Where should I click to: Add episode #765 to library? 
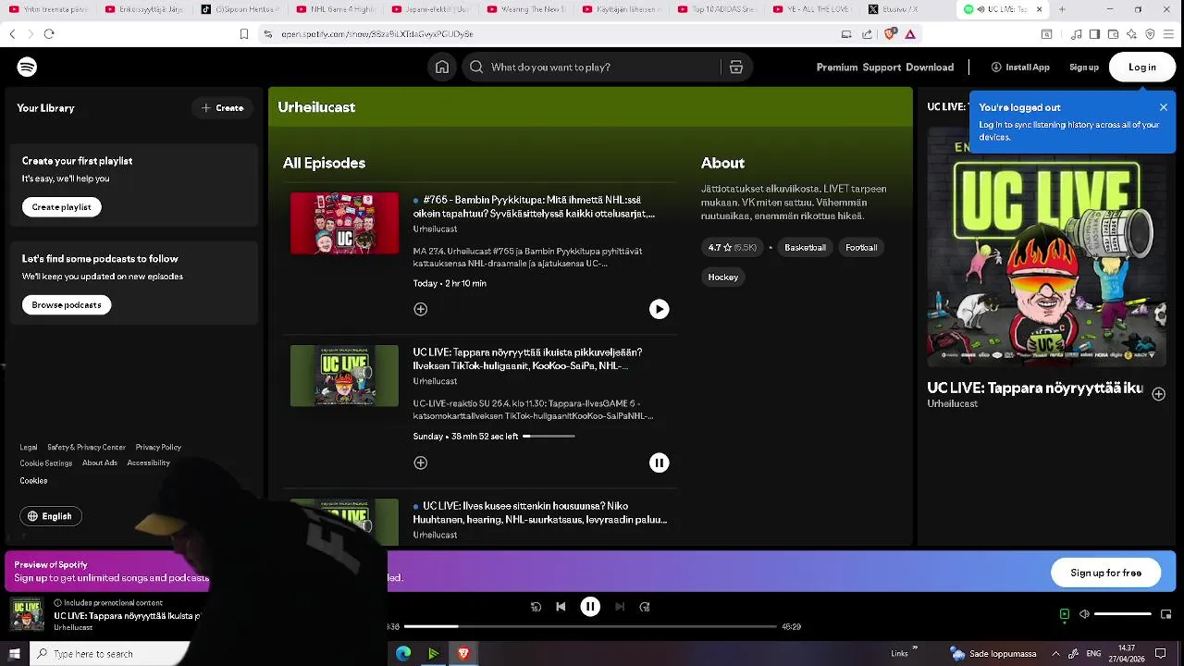click(x=421, y=309)
